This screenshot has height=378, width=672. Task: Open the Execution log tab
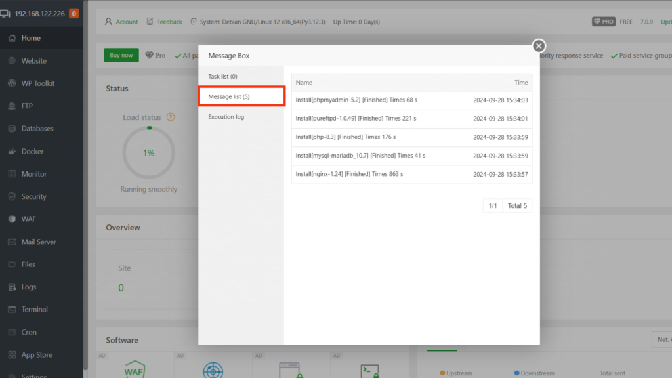(226, 117)
